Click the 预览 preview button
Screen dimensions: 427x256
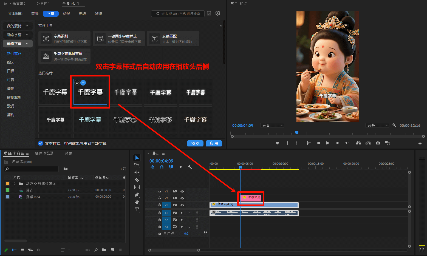[195, 143]
